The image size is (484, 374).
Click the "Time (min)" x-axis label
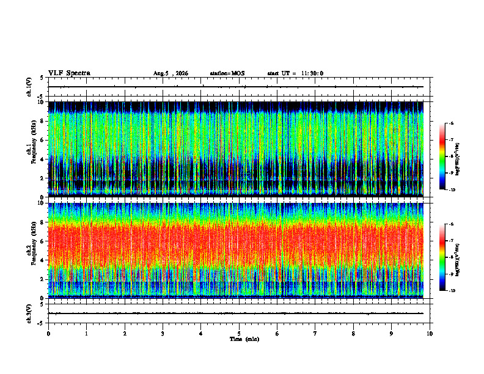pos(244,339)
